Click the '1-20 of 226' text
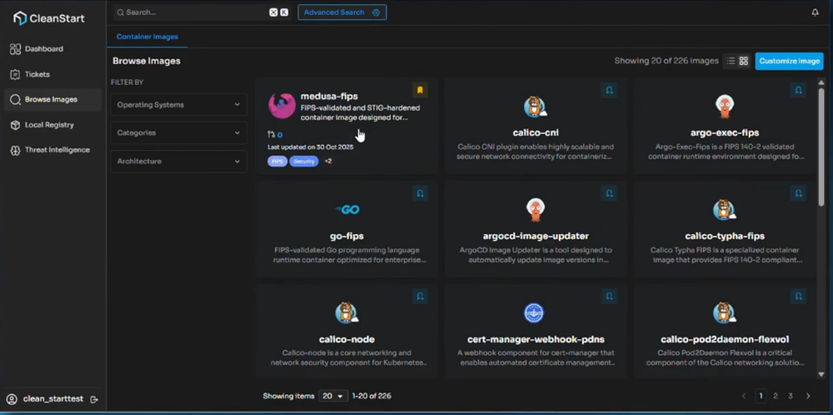The height and width of the screenshot is (415, 833). coord(372,396)
